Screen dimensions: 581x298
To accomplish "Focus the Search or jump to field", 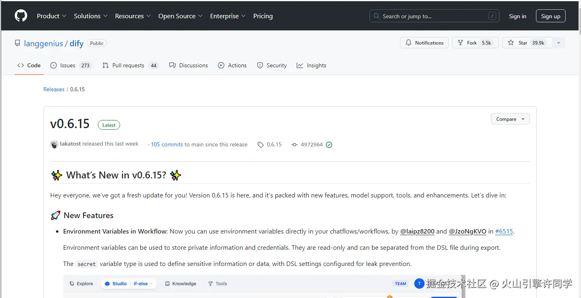I will tap(434, 16).
